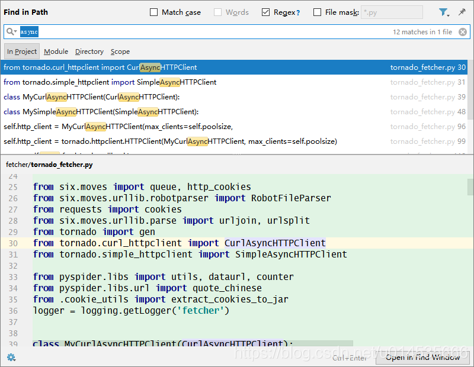Select result self.http_client line 96
The height and width of the screenshot is (367, 474).
tap(234, 126)
